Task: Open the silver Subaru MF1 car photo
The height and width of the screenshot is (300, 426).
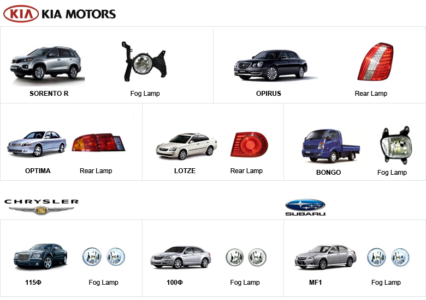Action: coord(326,257)
